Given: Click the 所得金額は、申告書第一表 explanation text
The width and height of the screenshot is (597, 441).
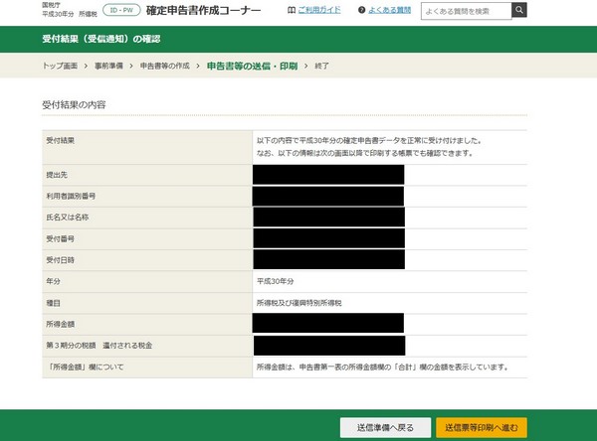Looking at the screenshot, I should pyautogui.click(x=383, y=367).
